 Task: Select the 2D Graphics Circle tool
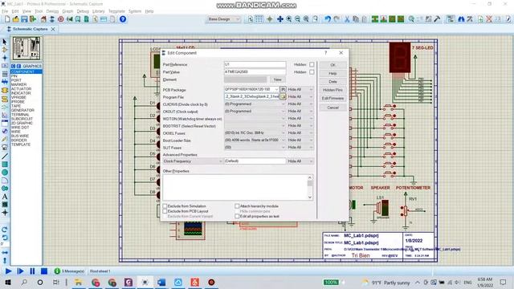coord(5,173)
